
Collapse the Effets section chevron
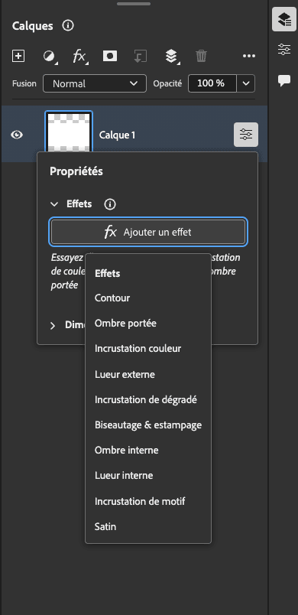[54, 204]
